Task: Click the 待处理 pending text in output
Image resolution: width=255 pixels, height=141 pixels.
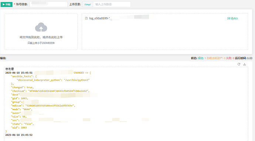Action: (10, 69)
